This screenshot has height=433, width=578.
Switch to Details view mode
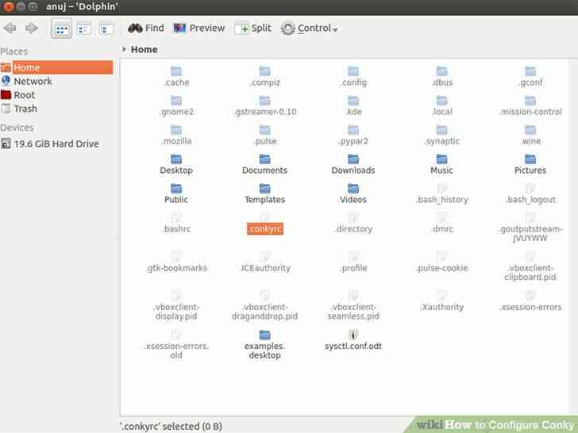[106, 29]
